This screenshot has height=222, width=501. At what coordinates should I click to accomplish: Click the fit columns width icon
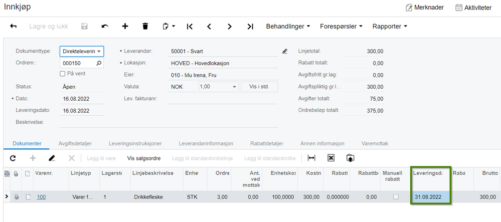coord(311,158)
